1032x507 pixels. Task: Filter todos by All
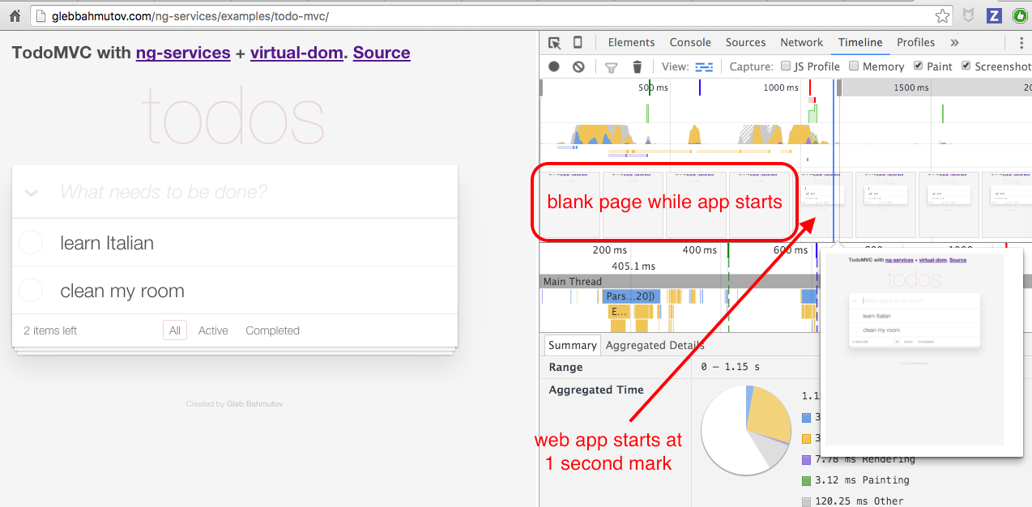175,330
